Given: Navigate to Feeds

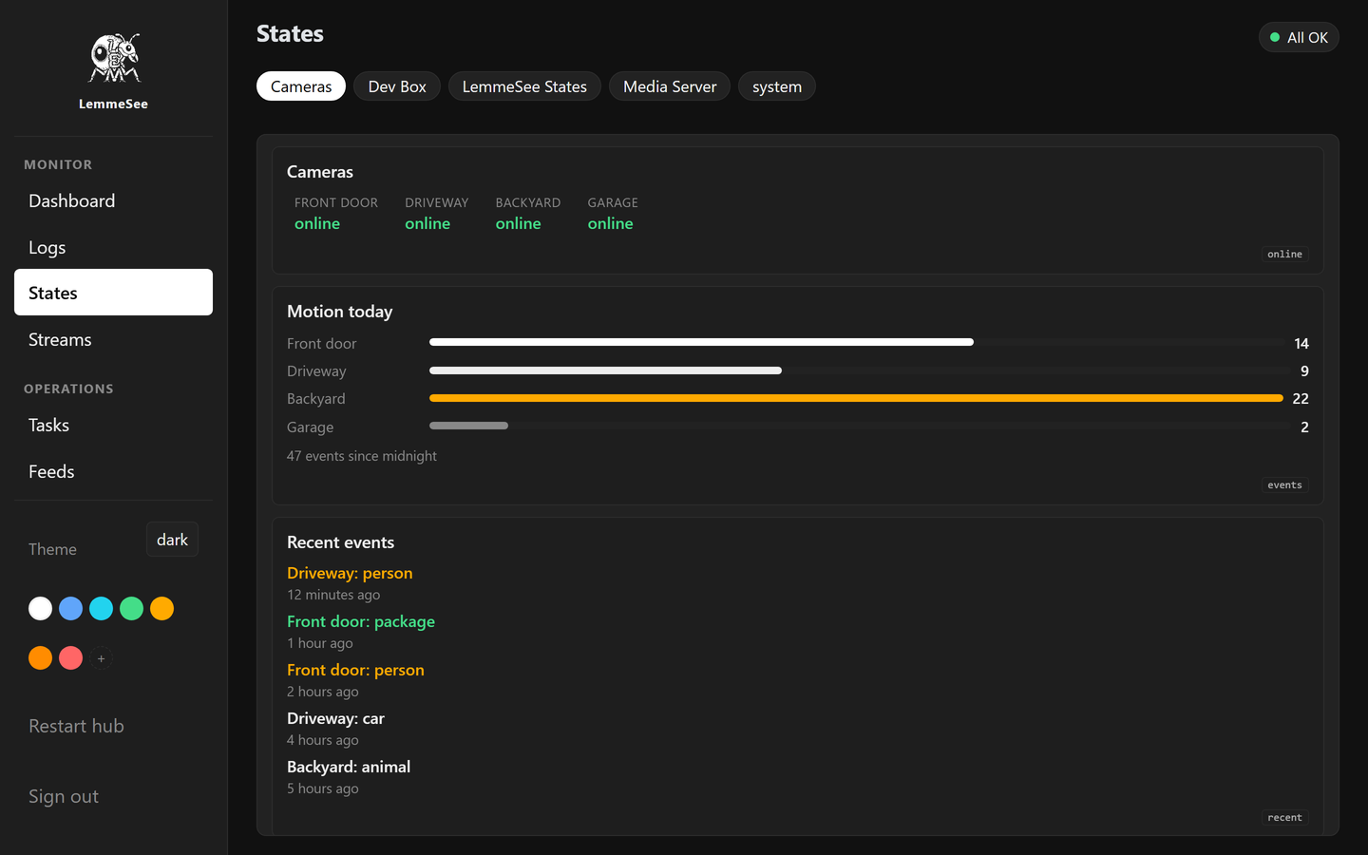Looking at the screenshot, I should 113,471.
